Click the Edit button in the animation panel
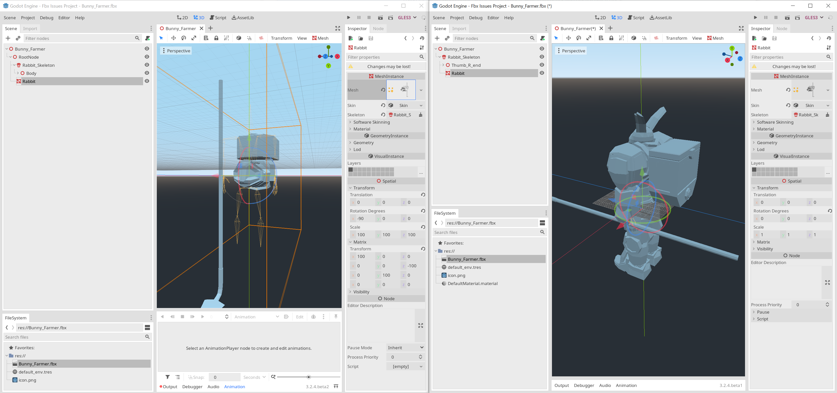Viewport: 837px width, 393px height. (299, 316)
